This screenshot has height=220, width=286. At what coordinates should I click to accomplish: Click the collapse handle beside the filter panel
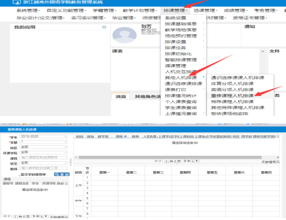pyautogui.click(x=71, y=162)
